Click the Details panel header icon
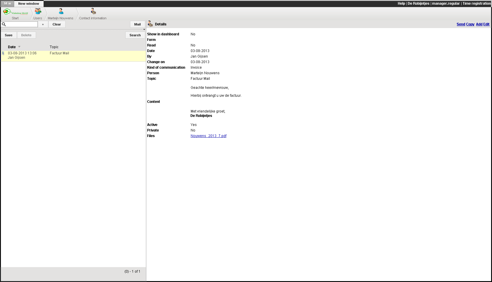The width and height of the screenshot is (492, 282). pyautogui.click(x=150, y=24)
